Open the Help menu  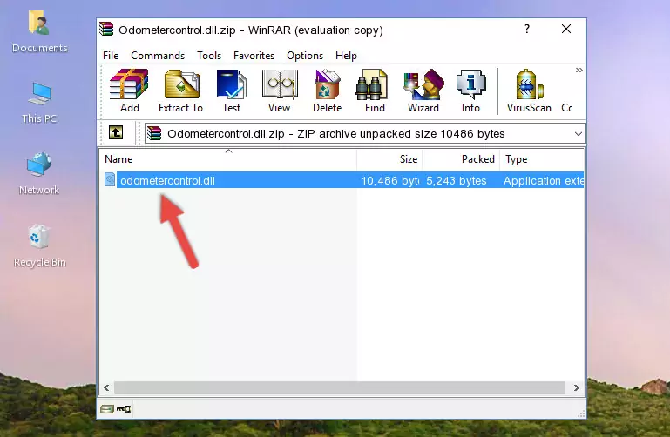346,56
